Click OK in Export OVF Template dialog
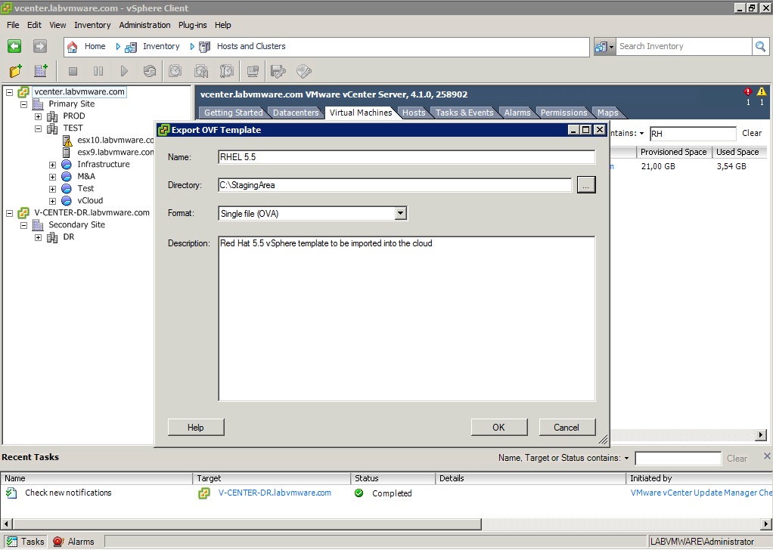 pyautogui.click(x=499, y=428)
